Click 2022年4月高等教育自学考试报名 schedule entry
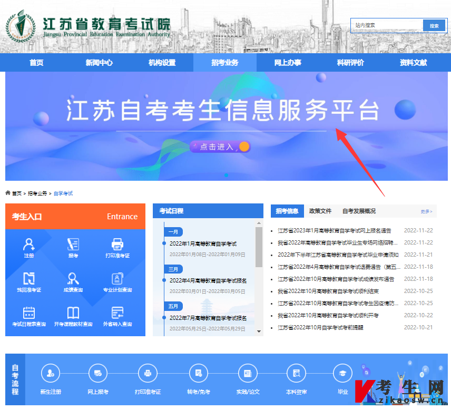The image size is (451, 410). pos(208,280)
